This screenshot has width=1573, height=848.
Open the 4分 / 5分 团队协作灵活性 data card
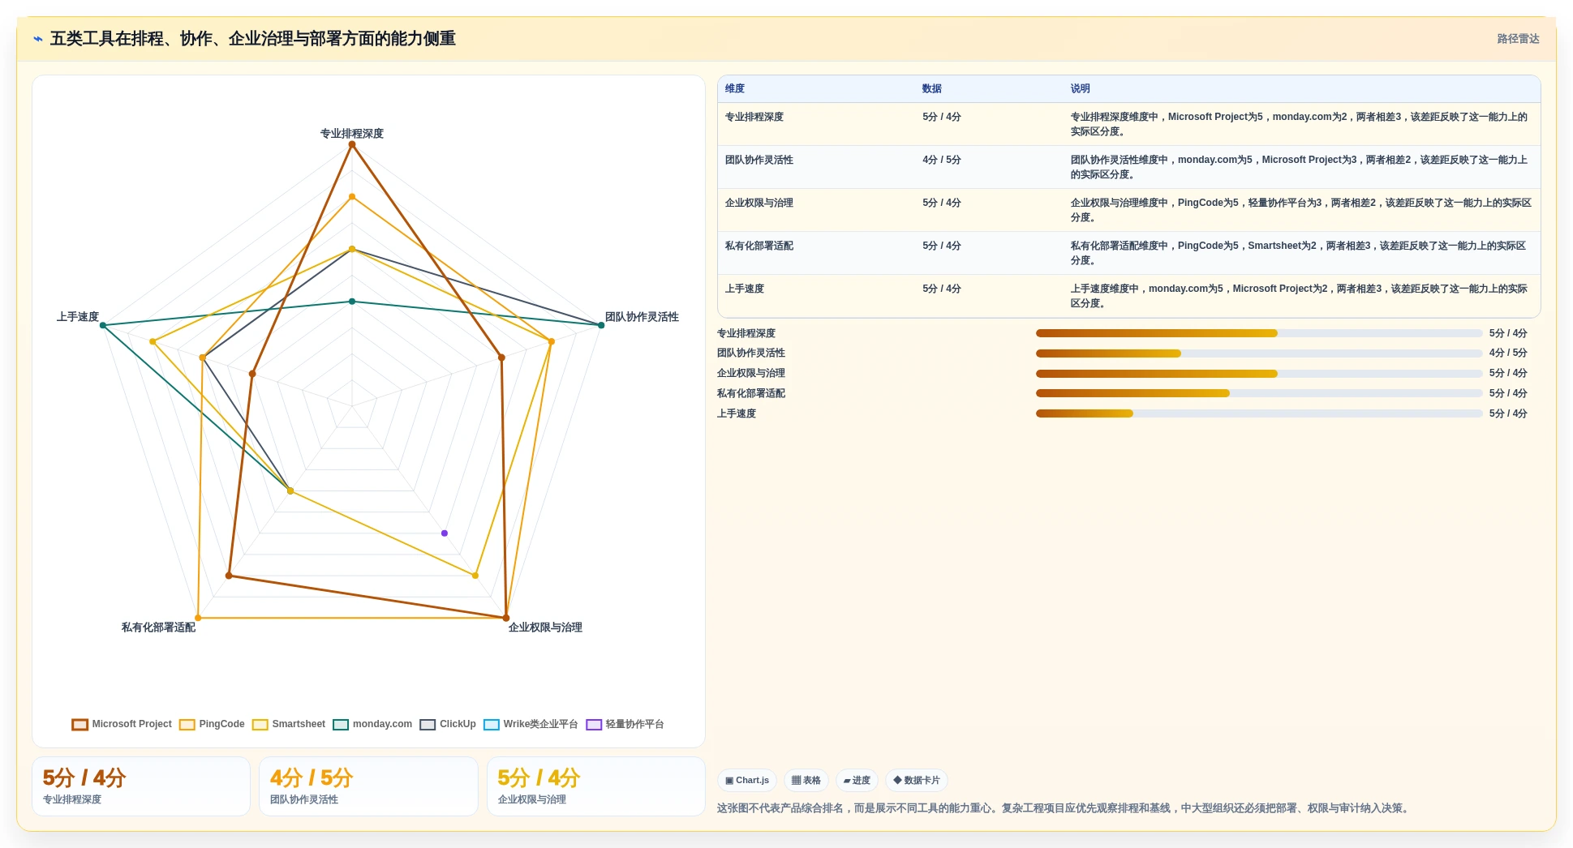click(x=368, y=786)
